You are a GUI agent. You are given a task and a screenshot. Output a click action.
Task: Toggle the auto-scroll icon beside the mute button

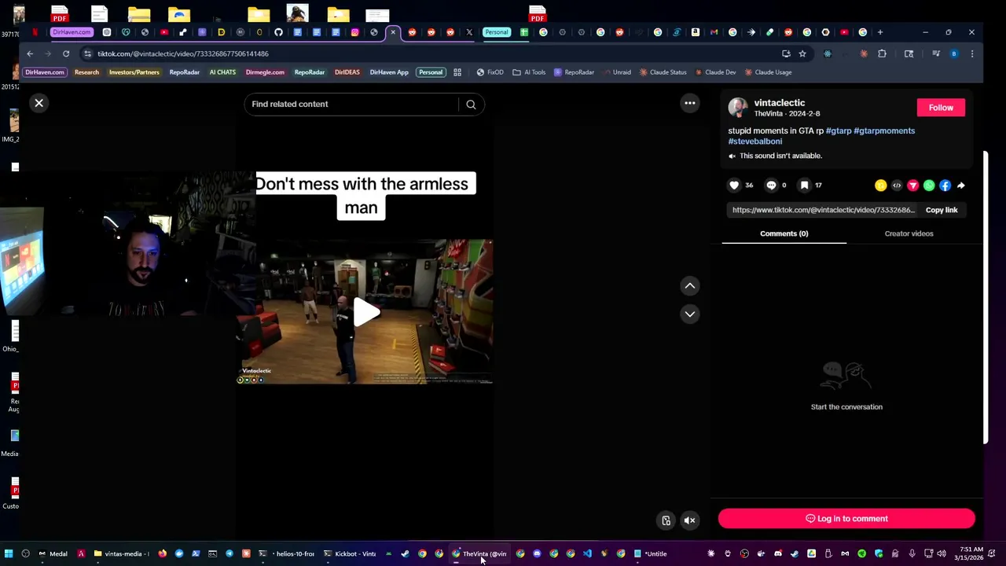(x=666, y=520)
